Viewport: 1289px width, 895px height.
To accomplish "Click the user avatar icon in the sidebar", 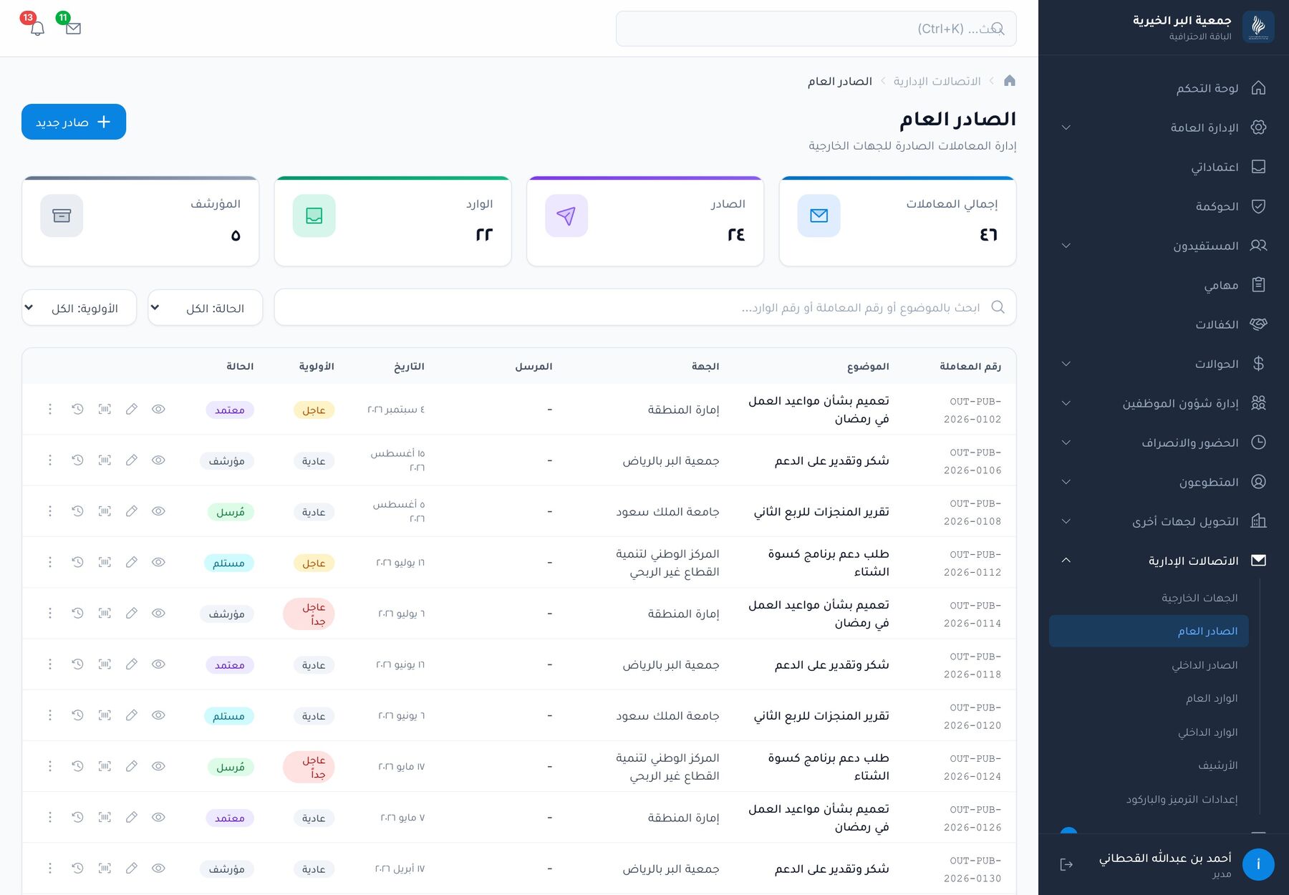I will point(1258,864).
